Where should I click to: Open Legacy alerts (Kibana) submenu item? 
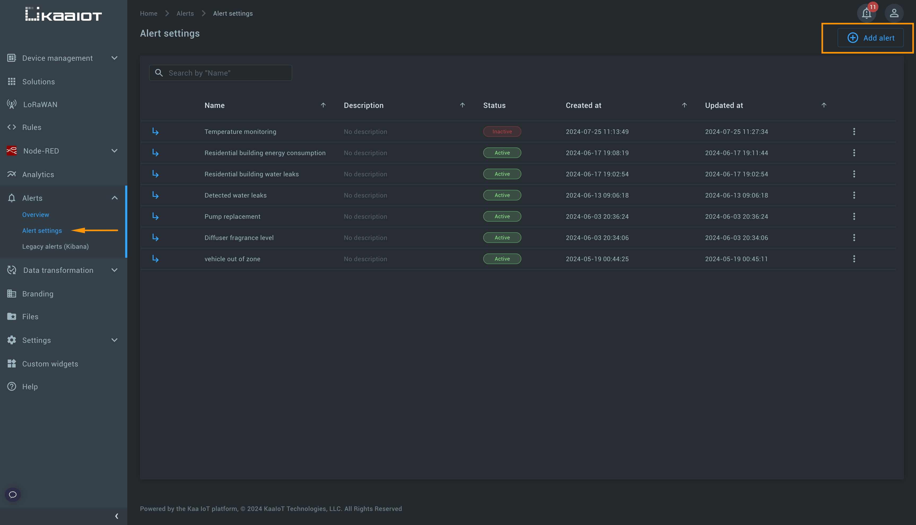tap(55, 247)
